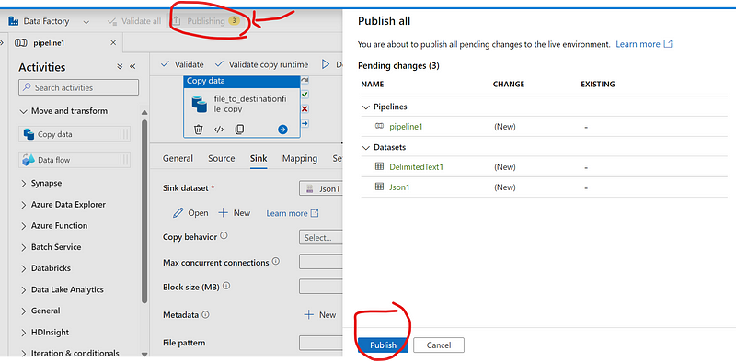This screenshot has height=362, width=736.
Task: Open pipeline1 in pending changes
Action: [x=406, y=127]
